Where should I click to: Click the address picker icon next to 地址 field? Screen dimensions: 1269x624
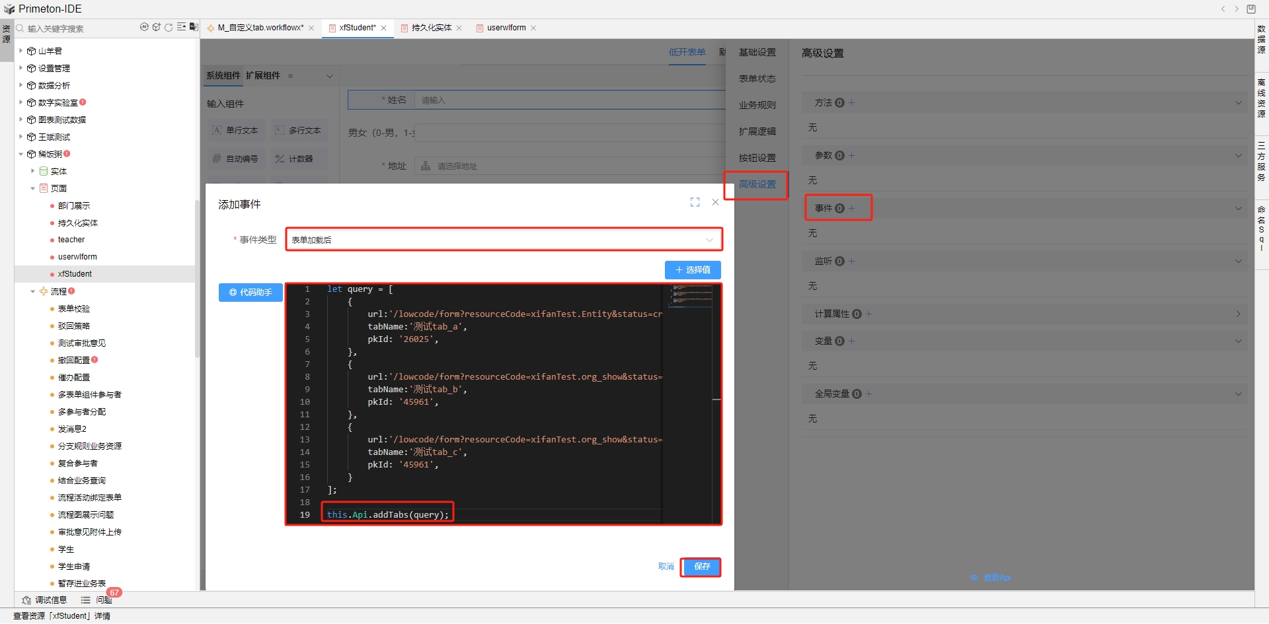[426, 166]
